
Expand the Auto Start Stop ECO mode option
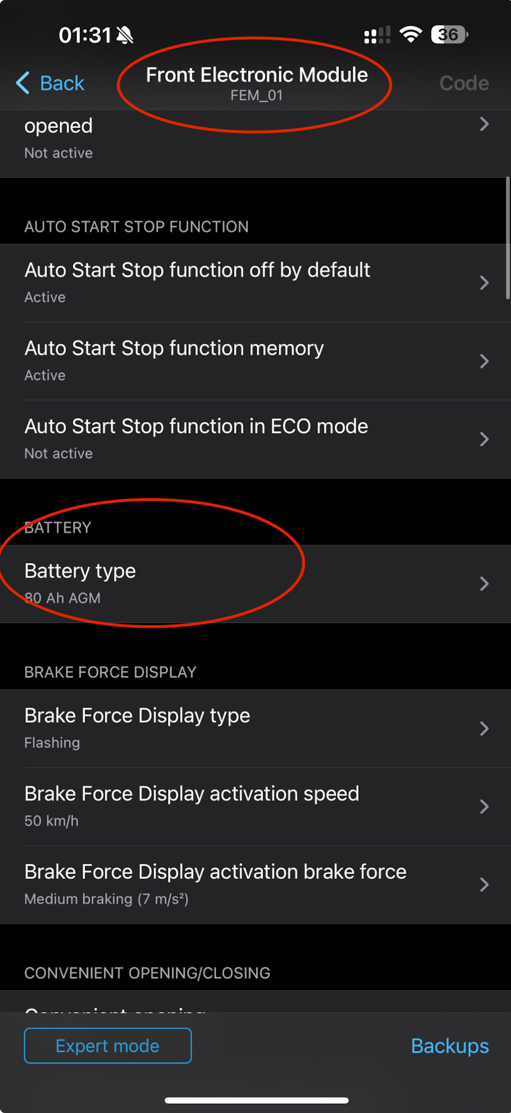pos(256,439)
